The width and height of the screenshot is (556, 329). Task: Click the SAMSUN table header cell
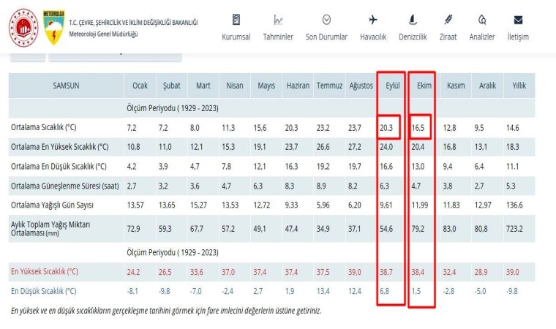tap(66, 86)
